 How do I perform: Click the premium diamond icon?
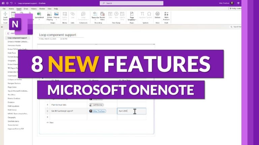238,3
